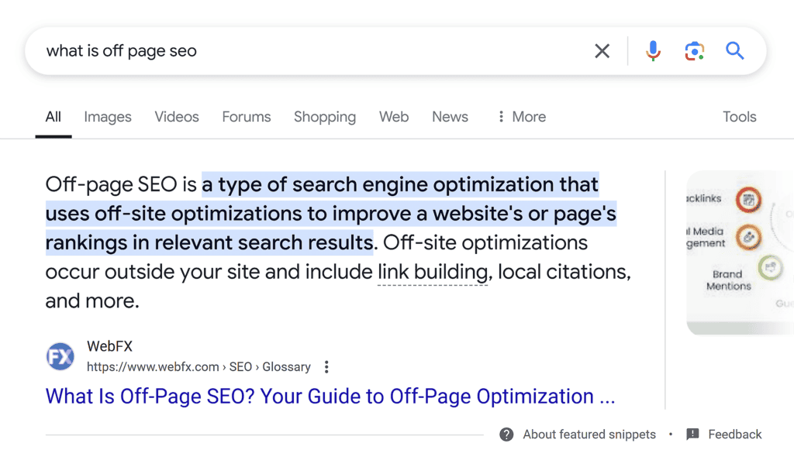Open the Videos search results
Image resolution: width=794 pixels, height=467 pixels.
176,116
